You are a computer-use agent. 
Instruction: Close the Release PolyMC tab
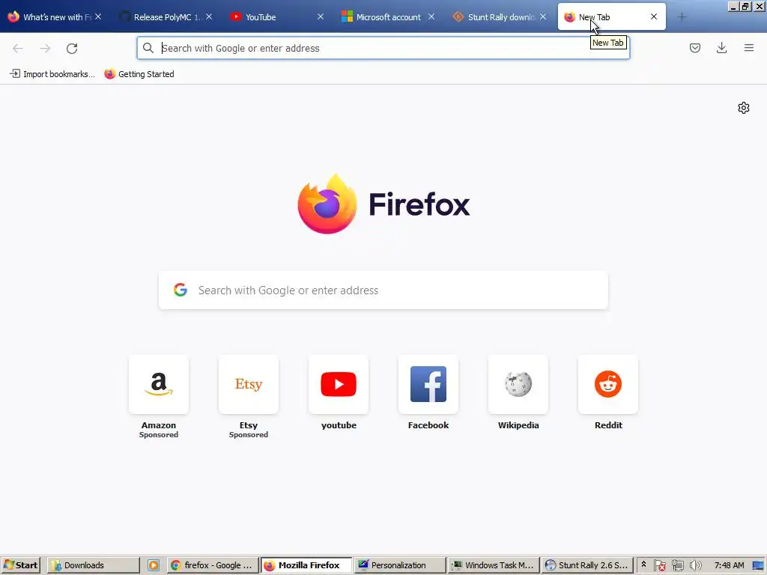tap(209, 16)
